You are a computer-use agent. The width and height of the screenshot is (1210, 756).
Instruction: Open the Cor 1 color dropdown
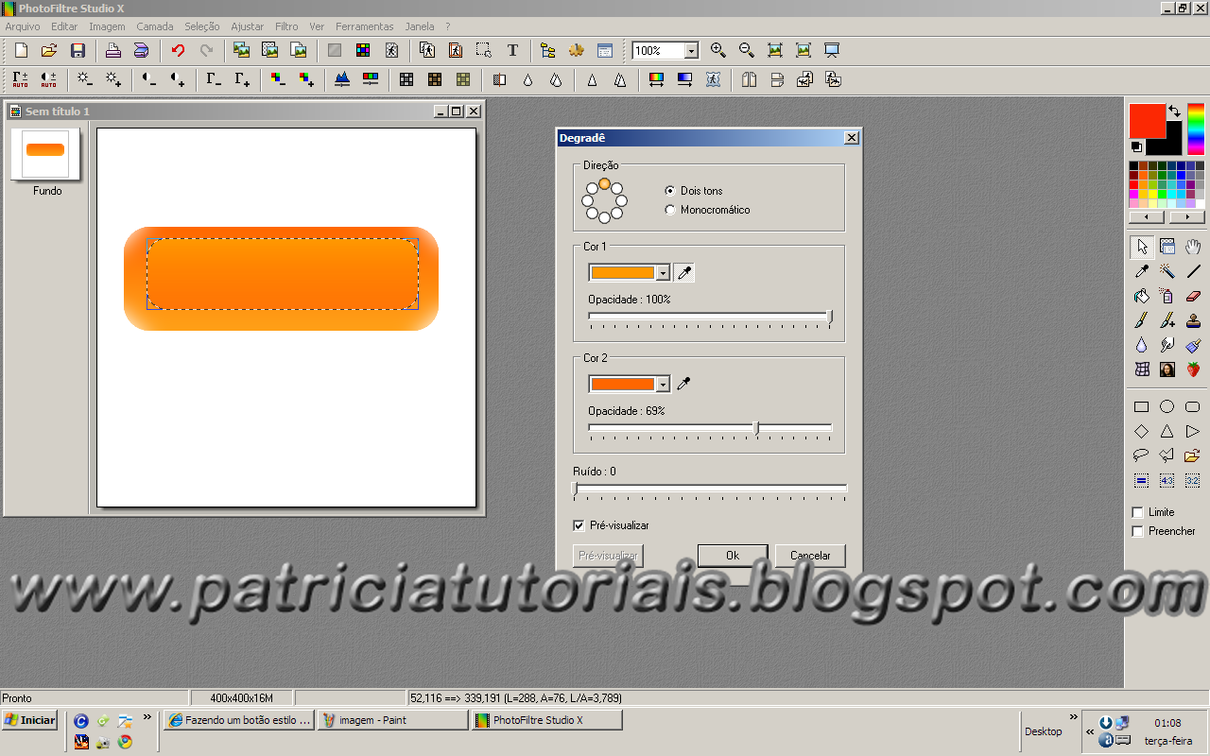click(665, 272)
